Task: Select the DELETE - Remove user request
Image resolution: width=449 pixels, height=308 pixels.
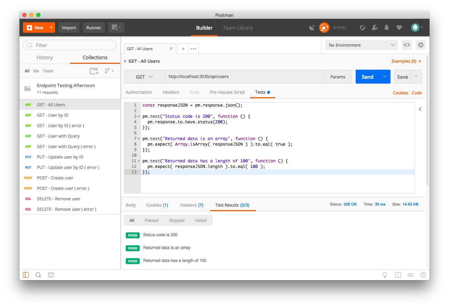Action: [x=70, y=199]
